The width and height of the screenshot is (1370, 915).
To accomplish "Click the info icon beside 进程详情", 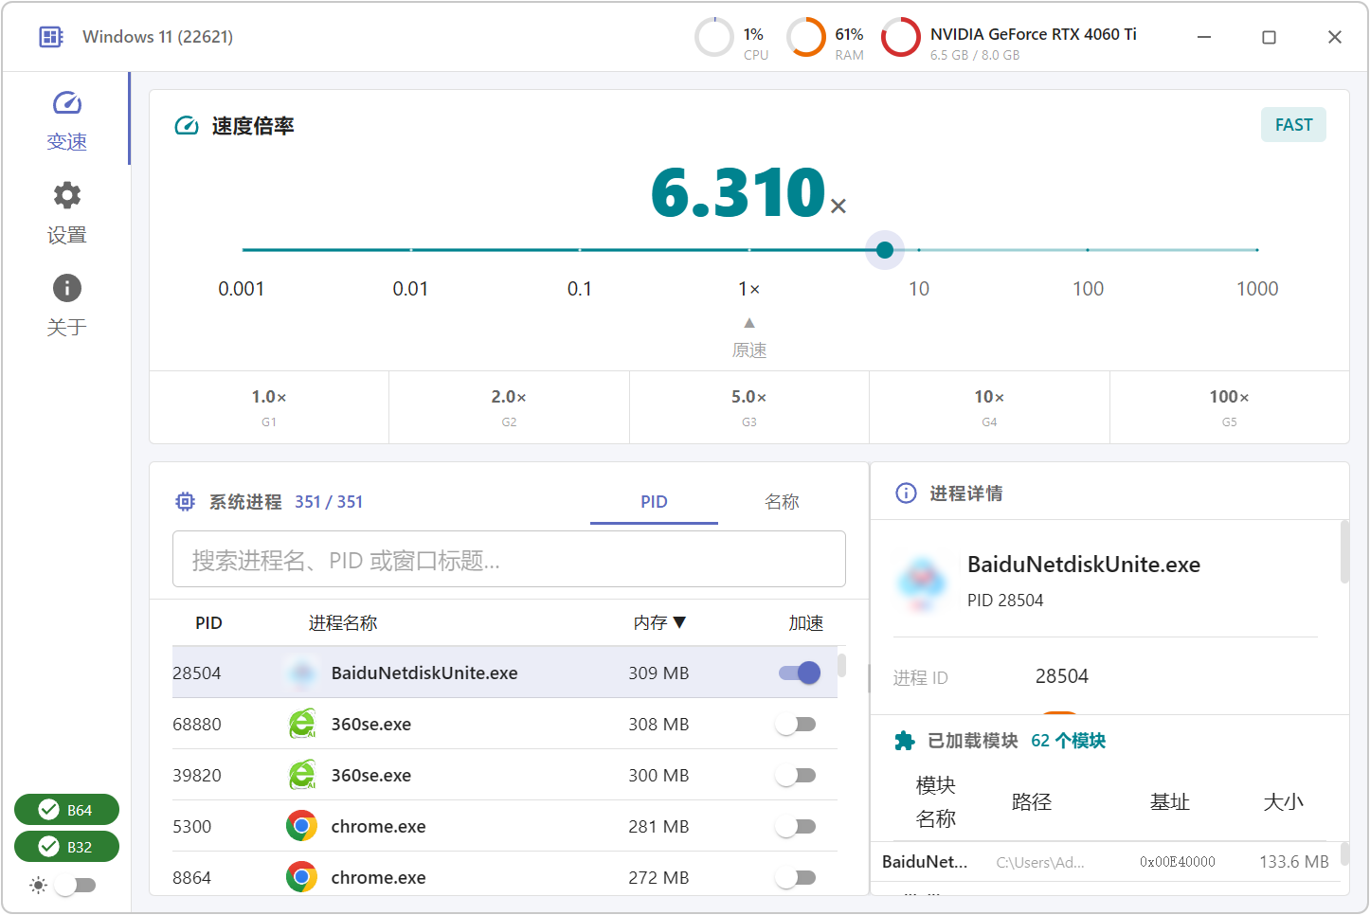I will 906,493.
